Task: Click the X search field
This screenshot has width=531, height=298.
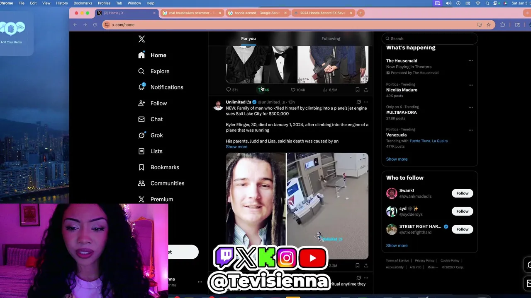Action: [x=429, y=38]
